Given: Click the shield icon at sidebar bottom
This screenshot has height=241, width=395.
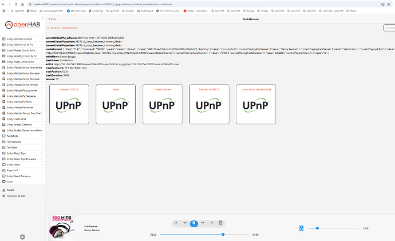Looking at the screenshot, I should pyautogui.click(x=22, y=237).
